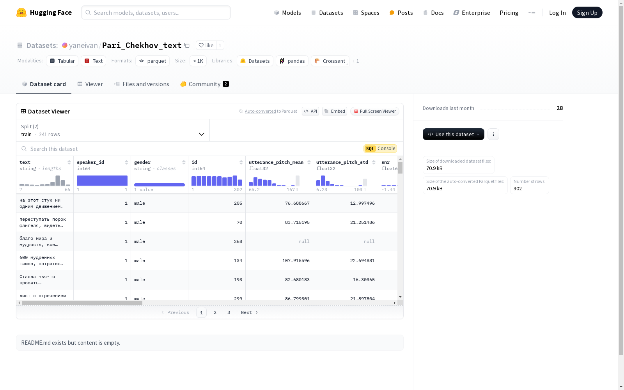Viewport: 624px width, 390px height.
Task: Switch to the Dataset card tab
Action: [x=44, y=84]
